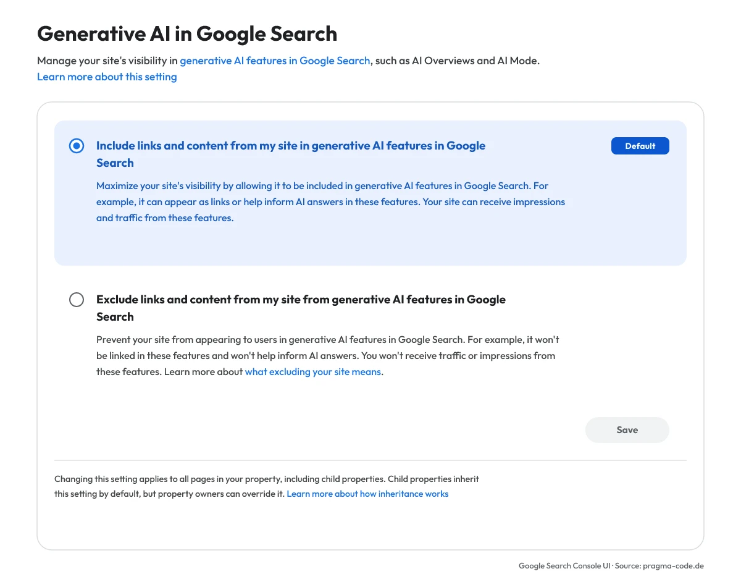Click the Generative AI in Google Search heading

click(187, 33)
